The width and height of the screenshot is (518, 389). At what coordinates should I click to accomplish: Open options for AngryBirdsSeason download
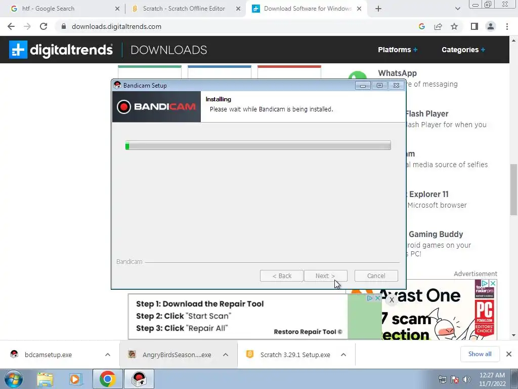click(x=226, y=355)
